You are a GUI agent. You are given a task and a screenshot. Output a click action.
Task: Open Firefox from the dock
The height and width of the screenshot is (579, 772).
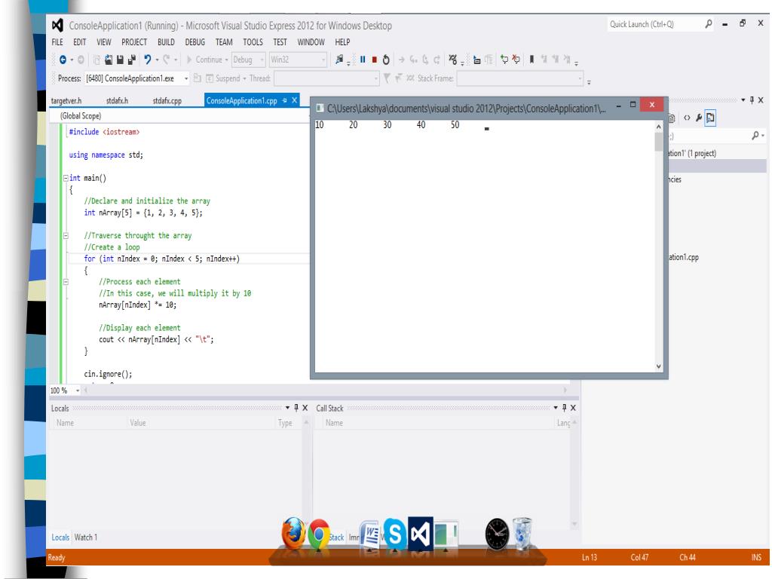[293, 533]
